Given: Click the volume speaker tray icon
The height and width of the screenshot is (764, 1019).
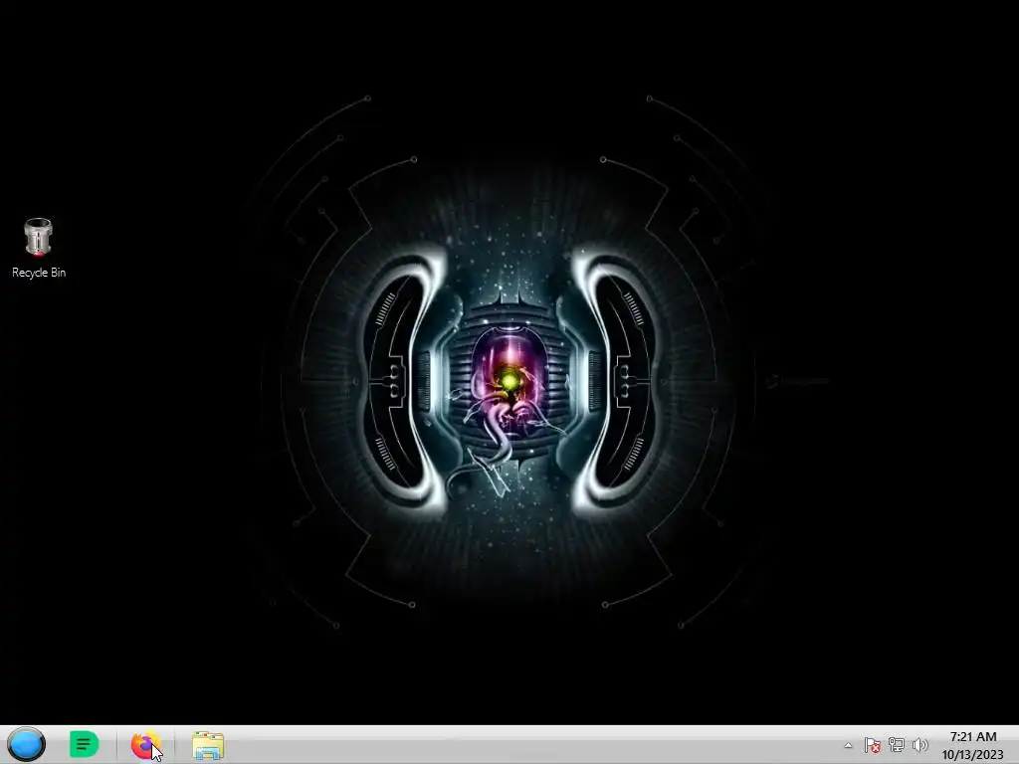Looking at the screenshot, I should coord(919,745).
